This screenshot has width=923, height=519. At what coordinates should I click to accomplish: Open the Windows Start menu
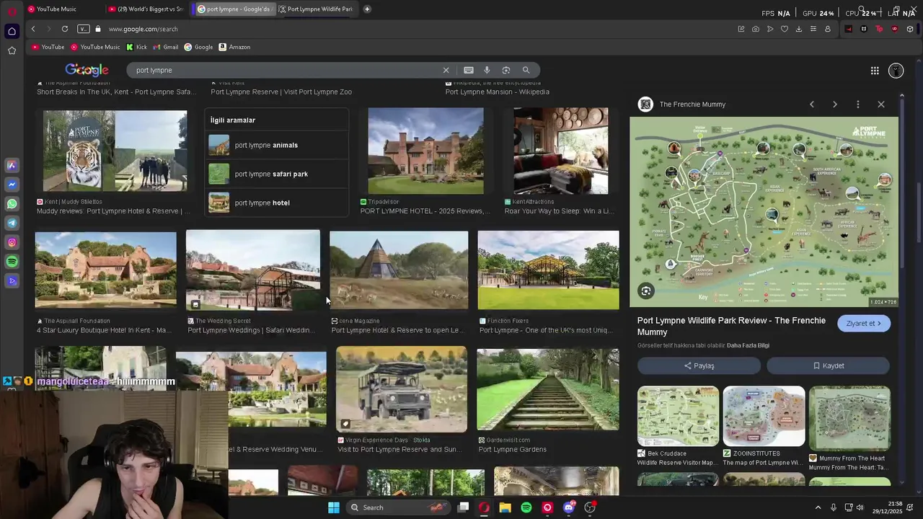pyautogui.click(x=333, y=507)
